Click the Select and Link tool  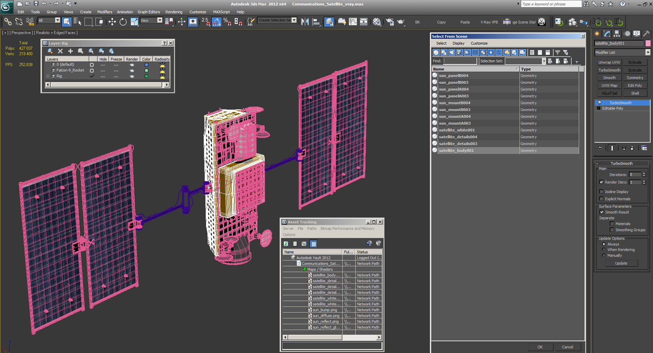tap(8, 21)
